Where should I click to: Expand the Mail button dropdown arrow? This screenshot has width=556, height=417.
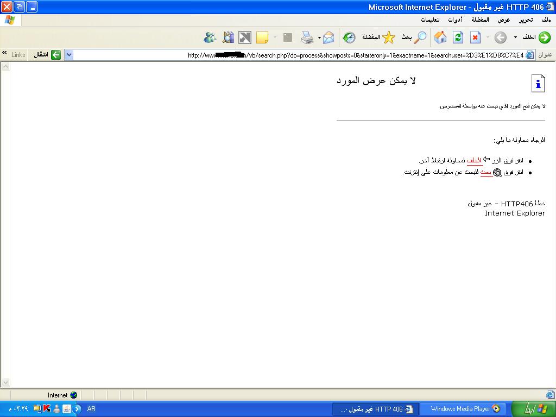pyautogui.click(x=319, y=37)
